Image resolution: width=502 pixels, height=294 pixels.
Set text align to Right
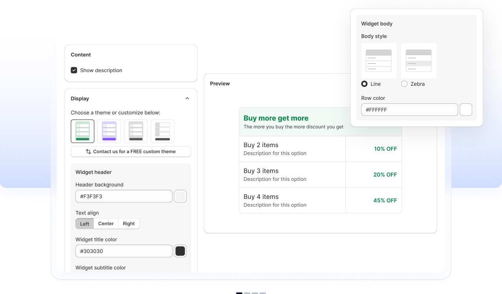129,224
